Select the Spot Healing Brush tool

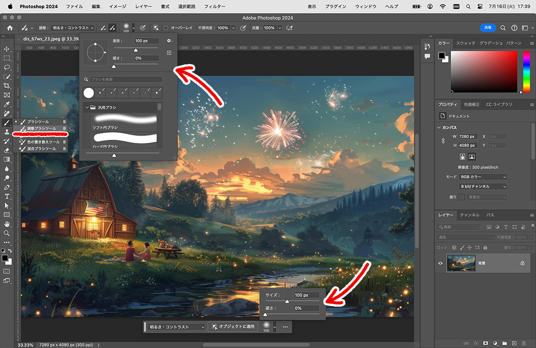(x=6, y=114)
